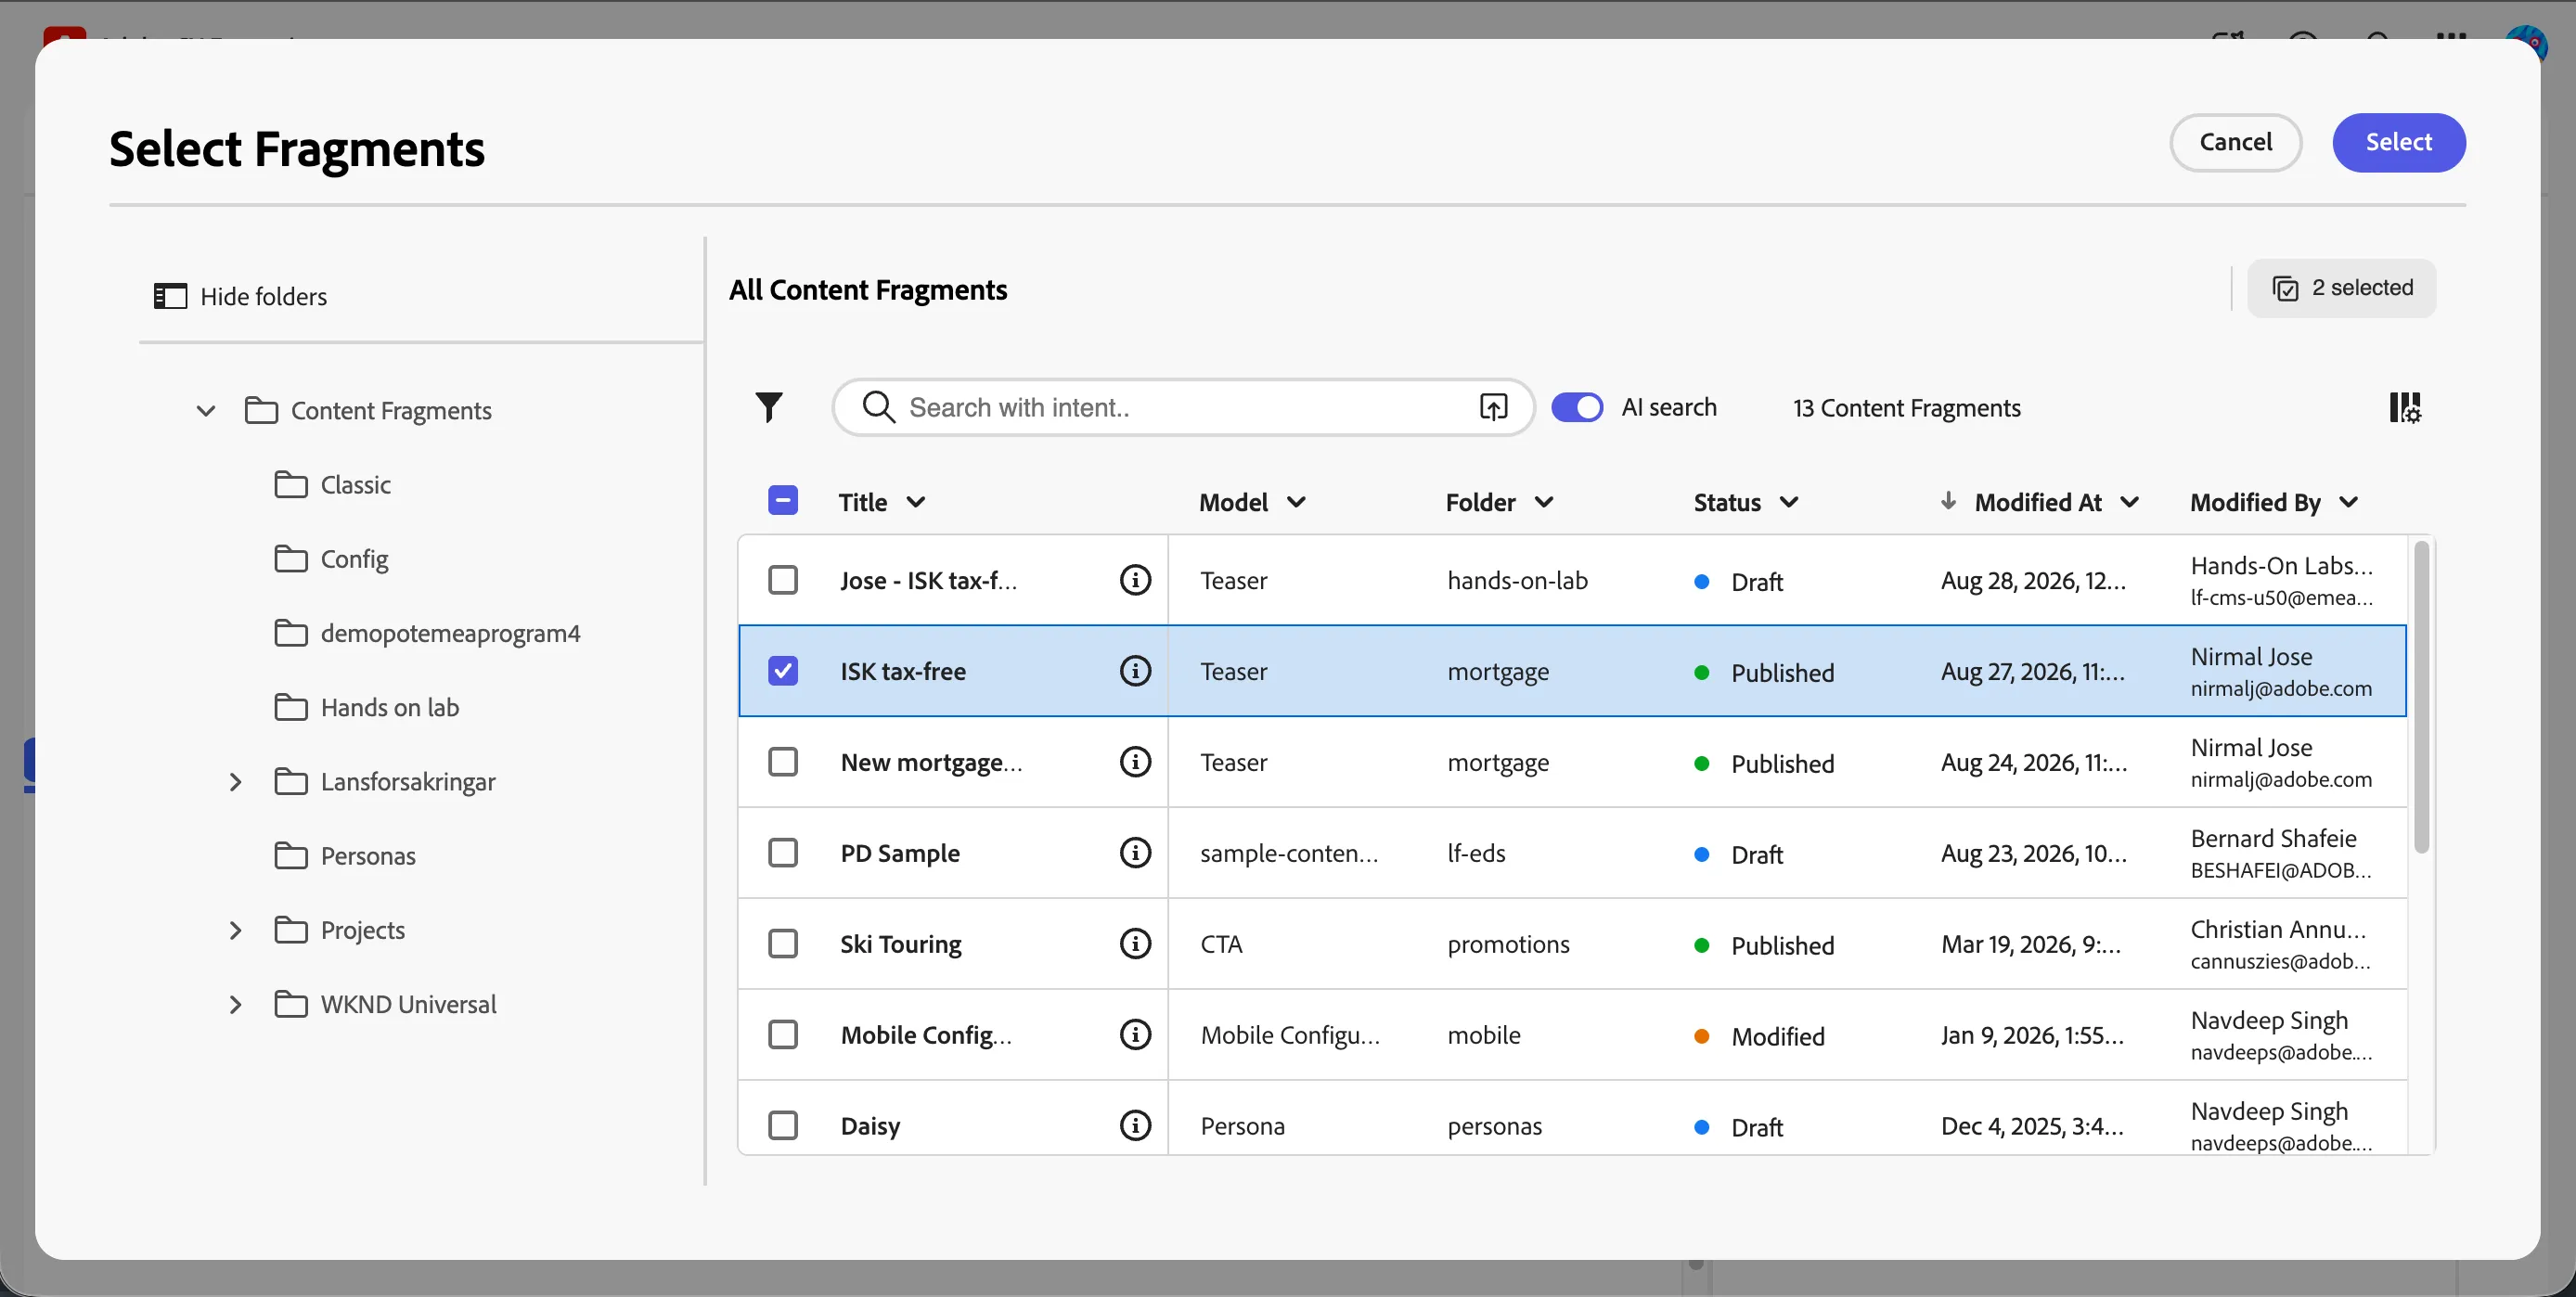This screenshot has width=2576, height=1297.
Task: Select the Classic folder
Action: pos(332,485)
